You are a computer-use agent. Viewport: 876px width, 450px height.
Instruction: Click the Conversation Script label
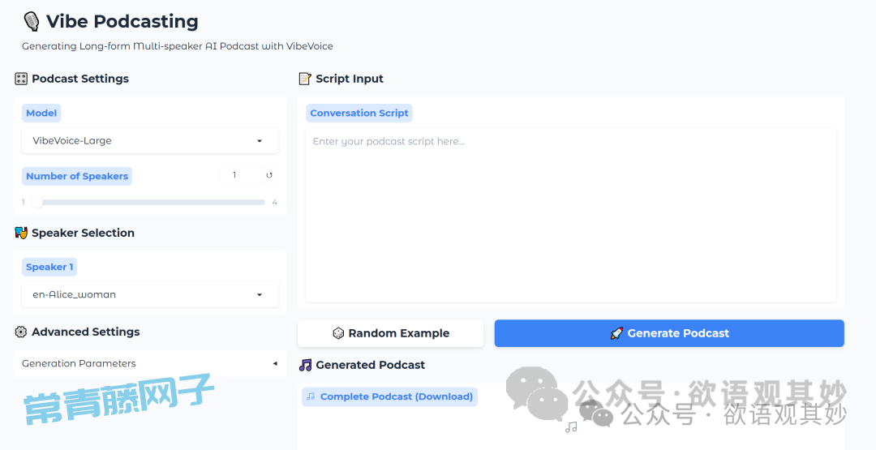pyautogui.click(x=359, y=114)
